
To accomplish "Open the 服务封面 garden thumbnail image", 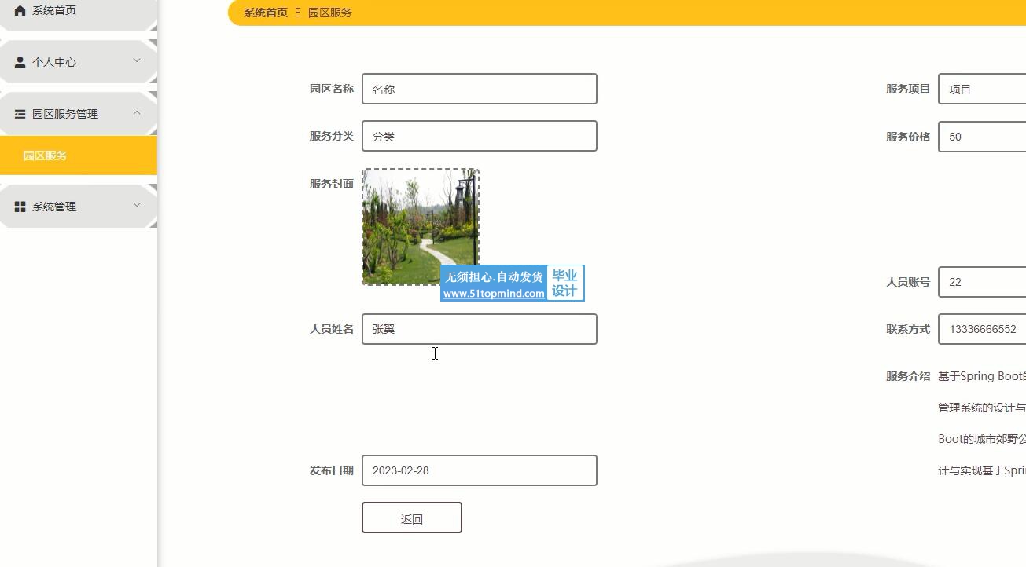I will (x=421, y=226).
